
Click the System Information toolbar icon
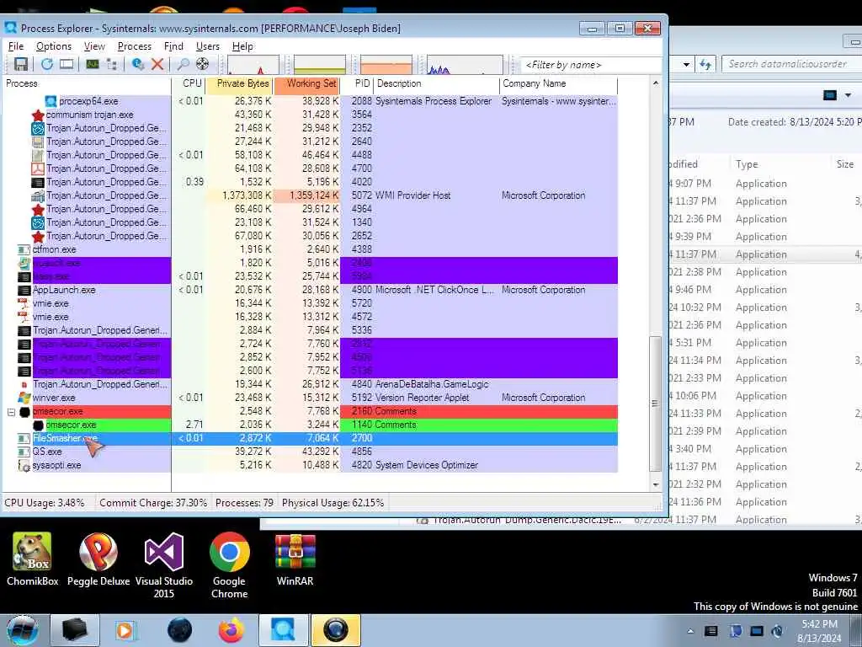coord(93,64)
